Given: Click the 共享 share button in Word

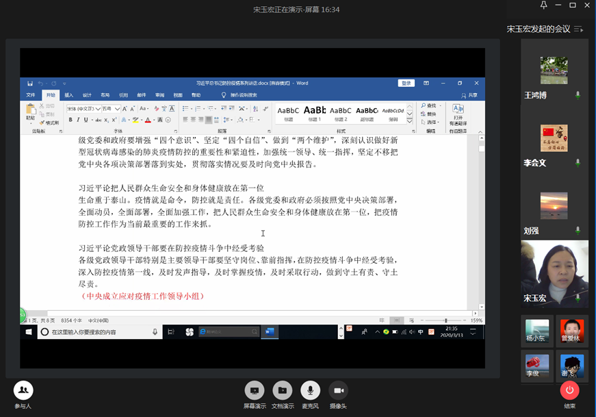Looking at the screenshot, I should (x=469, y=95).
